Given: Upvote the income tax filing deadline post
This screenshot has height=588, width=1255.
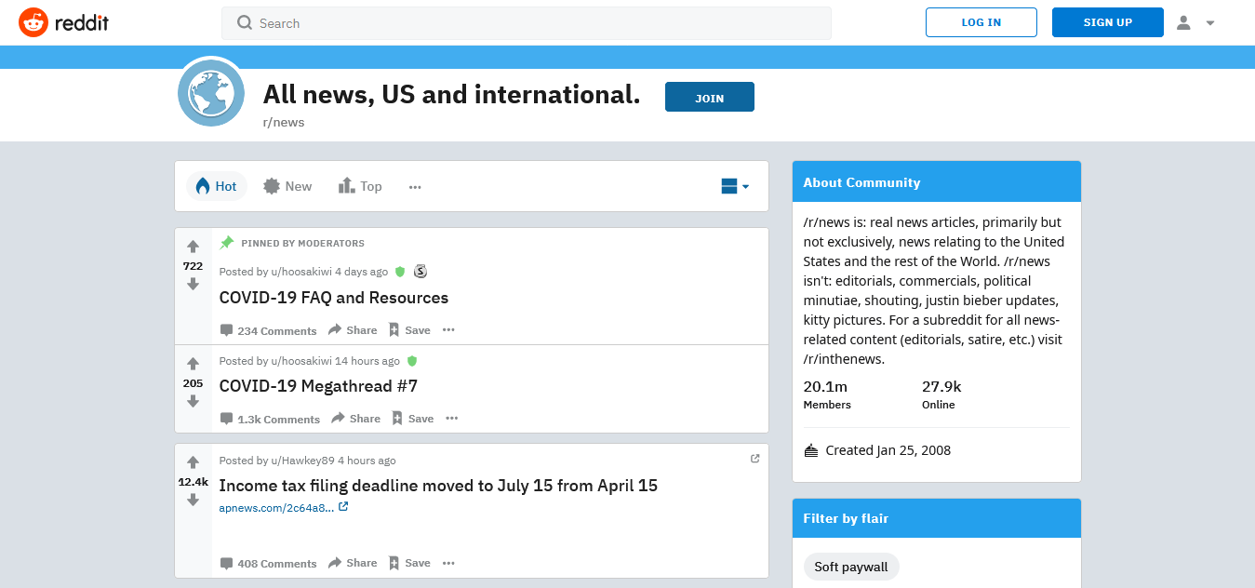Looking at the screenshot, I should (193, 462).
